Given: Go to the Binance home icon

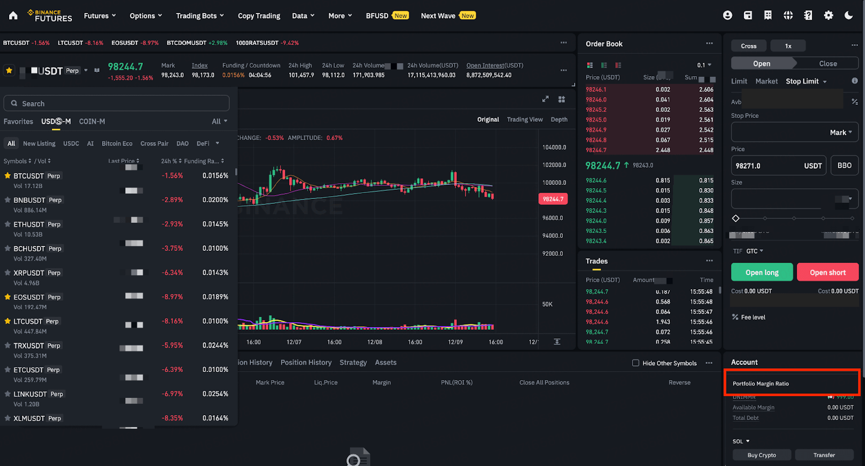Looking at the screenshot, I should tap(14, 16).
